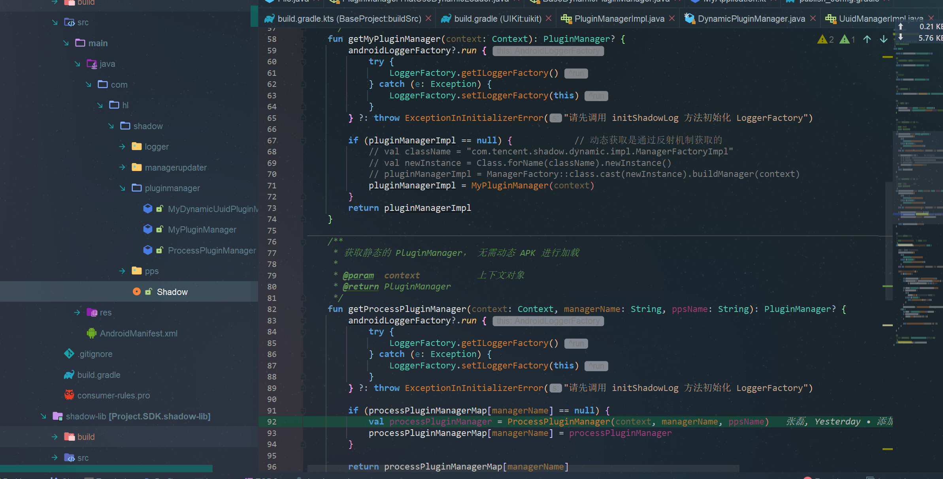943x479 pixels.
Task: Click the next-warning down arrow
Action: [x=883, y=39]
